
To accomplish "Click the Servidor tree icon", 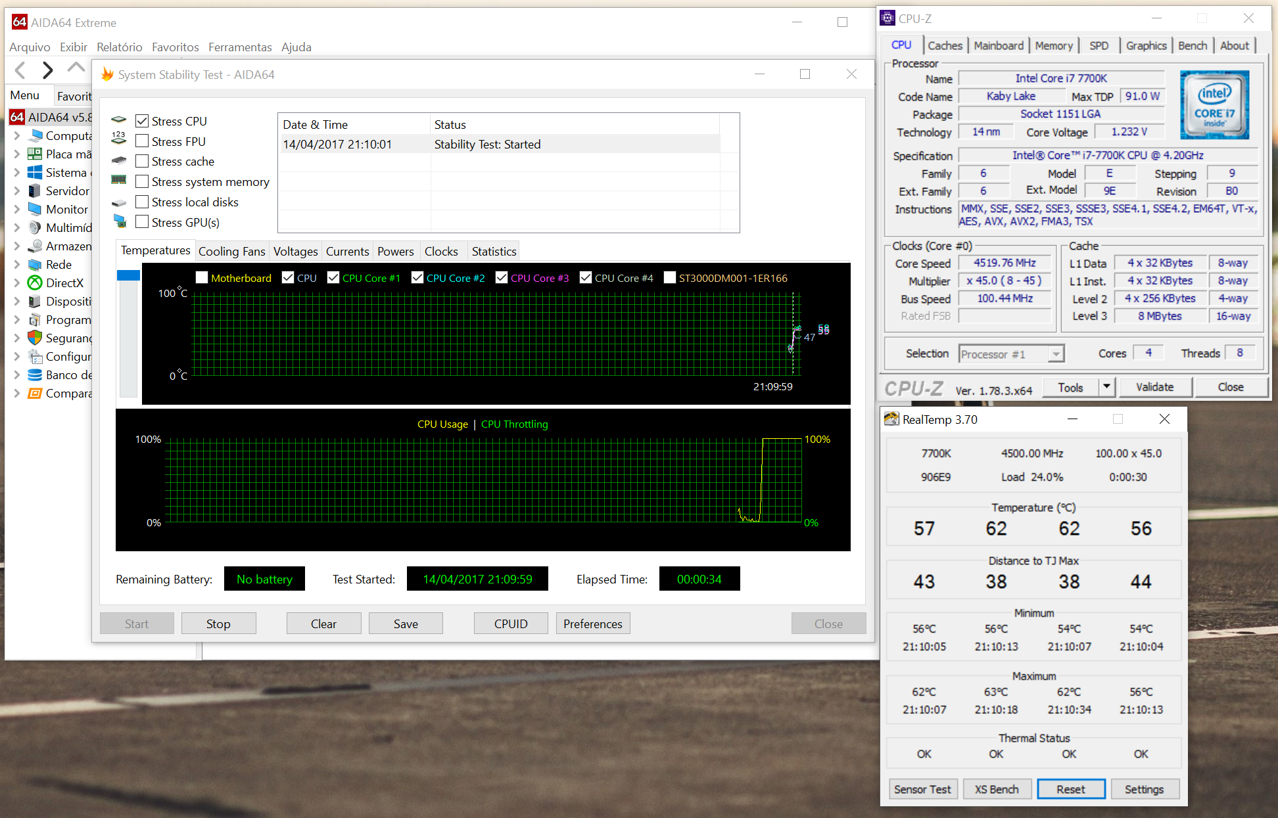I will (x=35, y=191).
